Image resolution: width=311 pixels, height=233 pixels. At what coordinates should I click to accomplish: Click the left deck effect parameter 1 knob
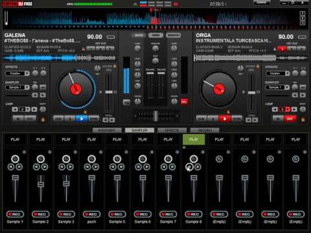coord(36,73)
